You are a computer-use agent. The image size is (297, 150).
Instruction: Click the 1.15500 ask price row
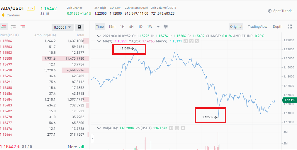(44, 58)
